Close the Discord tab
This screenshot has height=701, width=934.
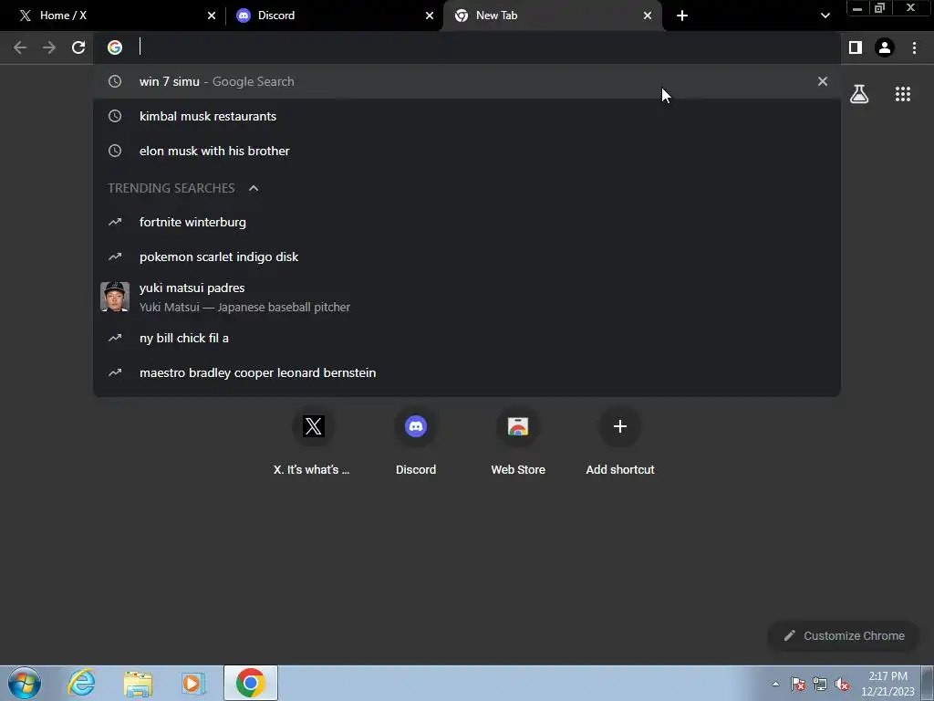click(430, 16)
